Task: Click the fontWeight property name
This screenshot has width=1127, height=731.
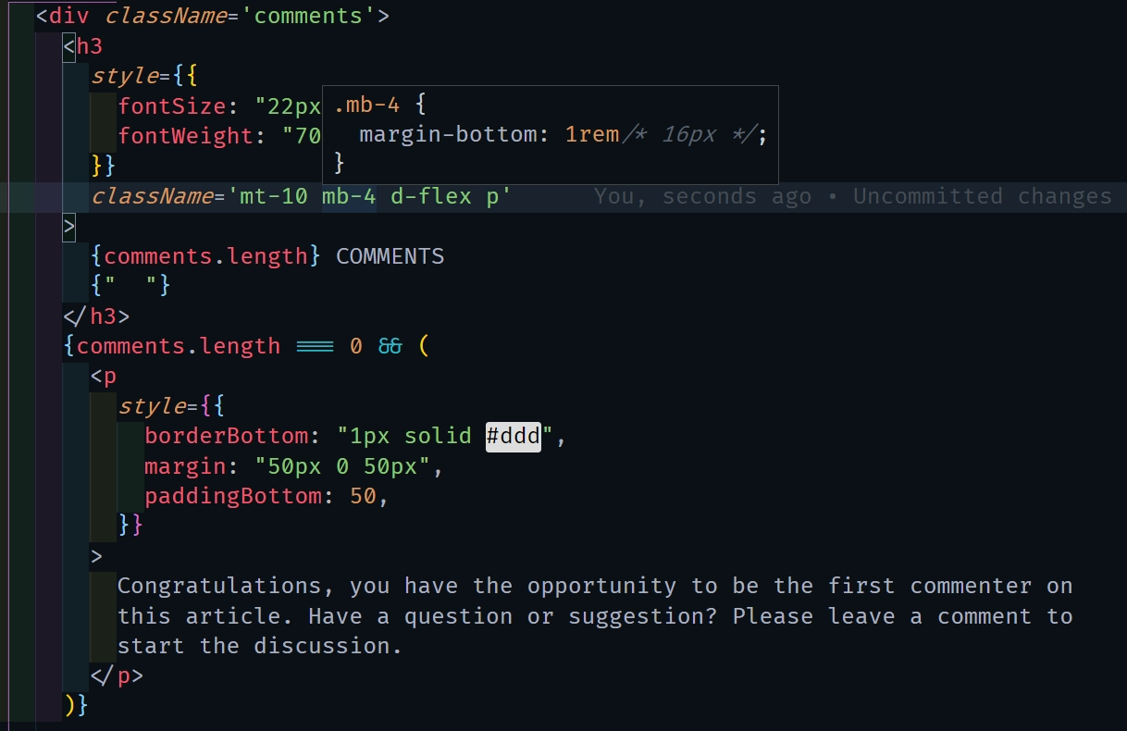Action: tap(185, 136)
